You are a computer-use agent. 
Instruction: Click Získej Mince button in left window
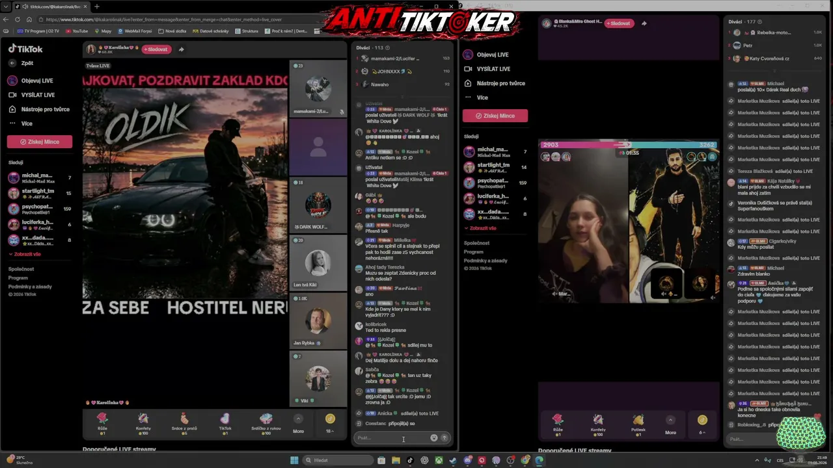coord(40,142)
